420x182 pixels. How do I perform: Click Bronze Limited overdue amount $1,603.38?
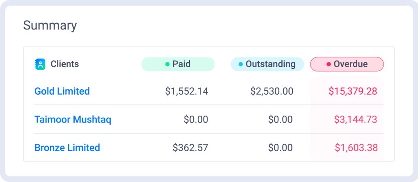pyautogui.click(x=356, y=148)
